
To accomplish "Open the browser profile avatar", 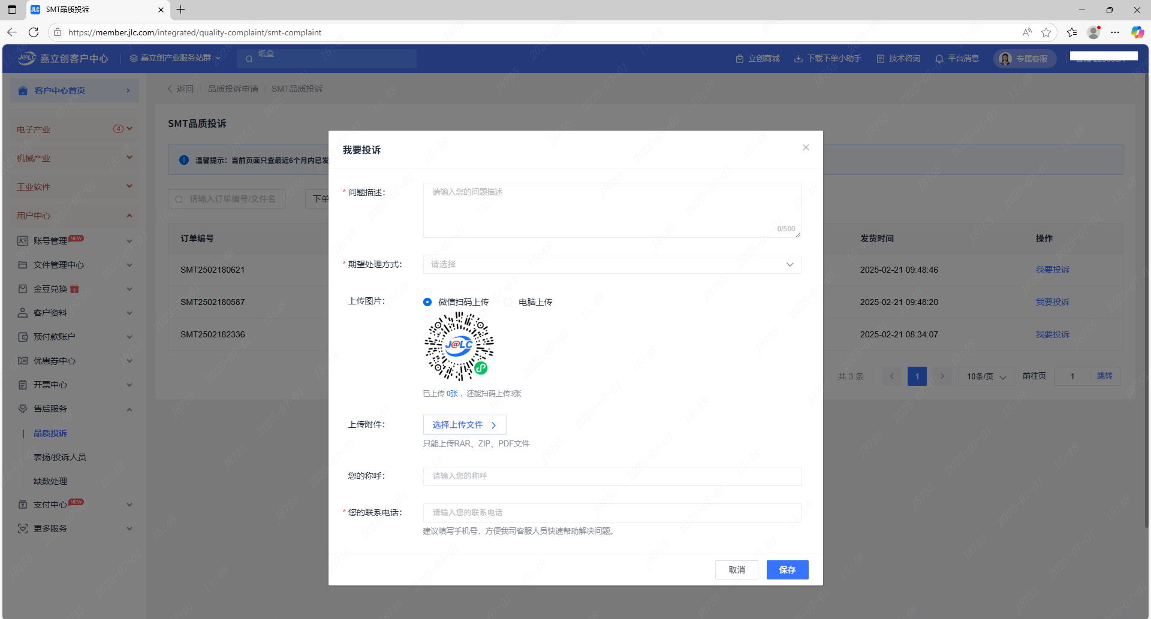I will 1093,32.
